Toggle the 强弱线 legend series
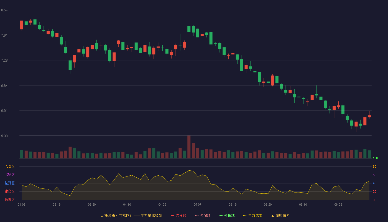The image size is (388, 222). point(203,215)
